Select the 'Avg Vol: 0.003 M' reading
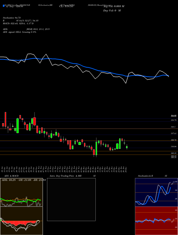The width and height of the screenshot is (178, 235). (114, 6)
